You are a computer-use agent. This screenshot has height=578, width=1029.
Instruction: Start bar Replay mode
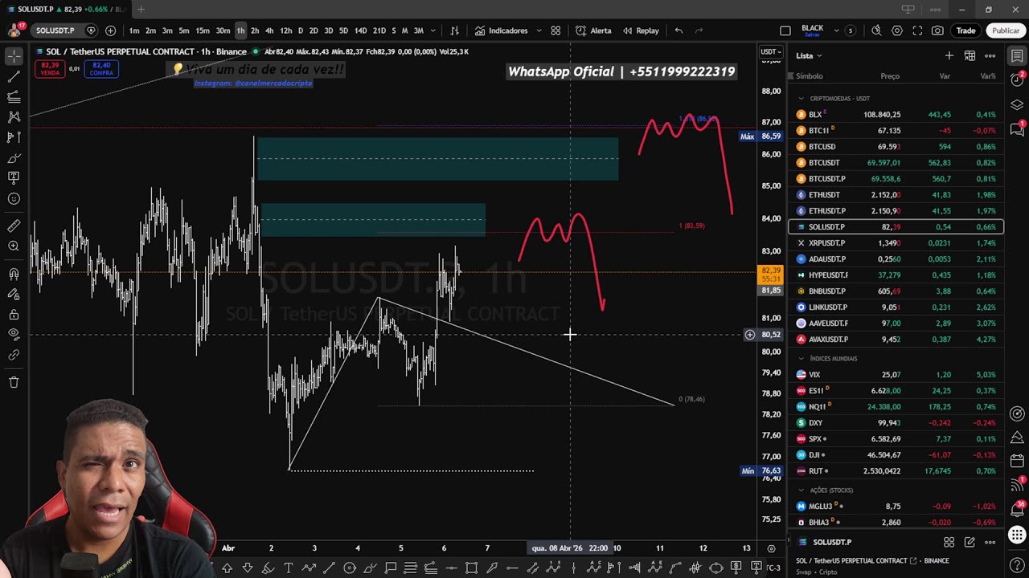pyautogui.click(x=640, y=31)
